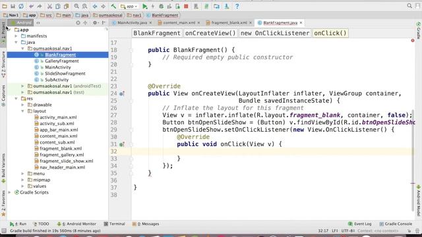The height and width of the screenshot is (237, 422).
Task: Click the oumsaokosal navigation bar crumb
Action: (107, 15)
